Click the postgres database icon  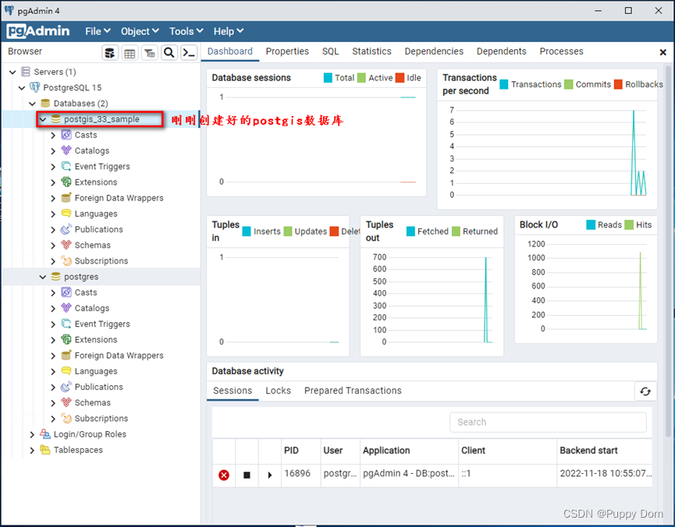[x=55, y=277]
